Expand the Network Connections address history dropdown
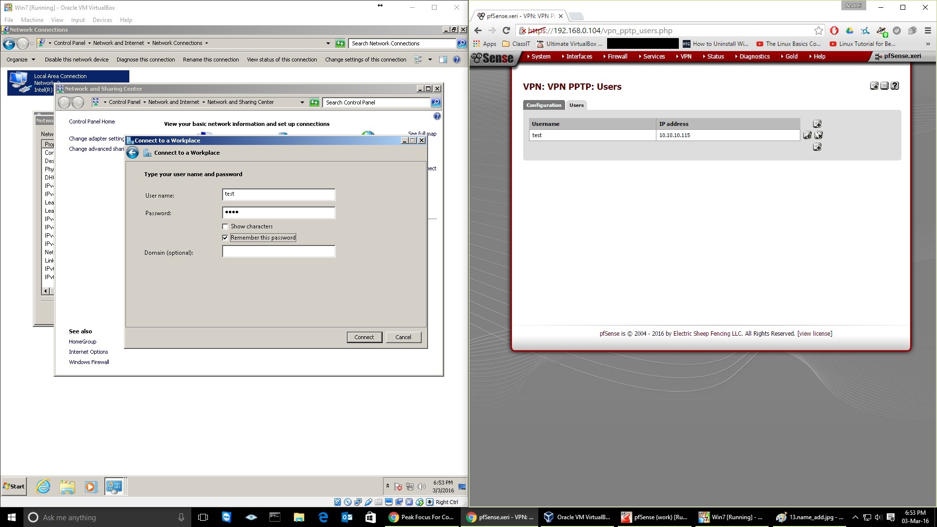 [x=328, y=43]
